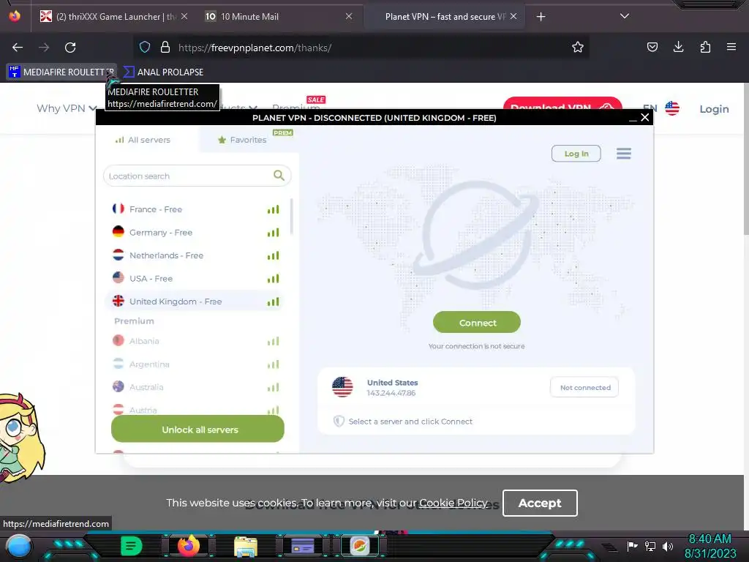
Task: Open the tracking protection shield icon
Action: [x=145, y=48]
